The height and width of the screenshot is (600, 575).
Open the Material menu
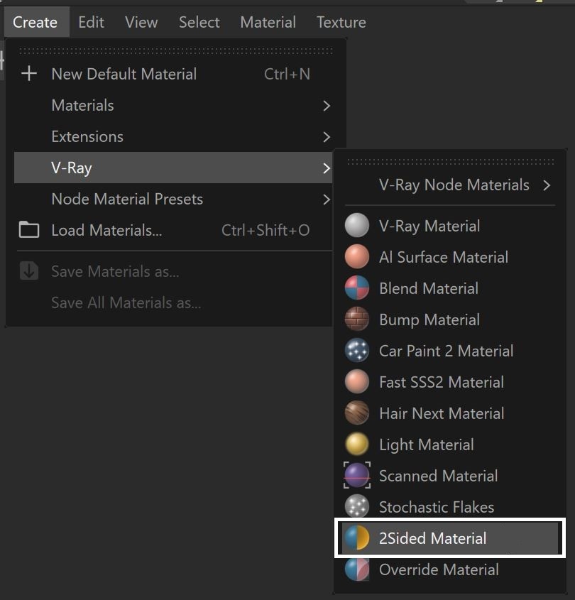pyautogui.click(x=268, y=22)
